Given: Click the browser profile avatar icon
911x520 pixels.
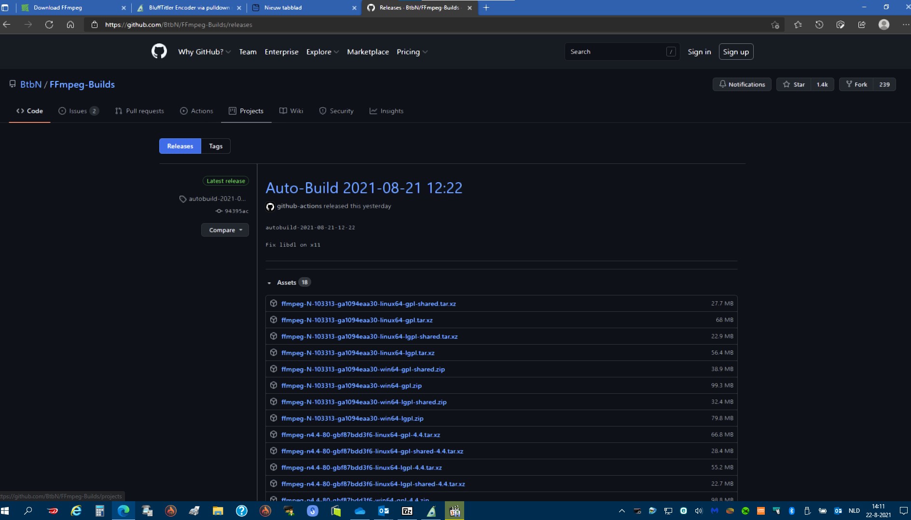Looking at the screenshot, I should pos(884,25).
